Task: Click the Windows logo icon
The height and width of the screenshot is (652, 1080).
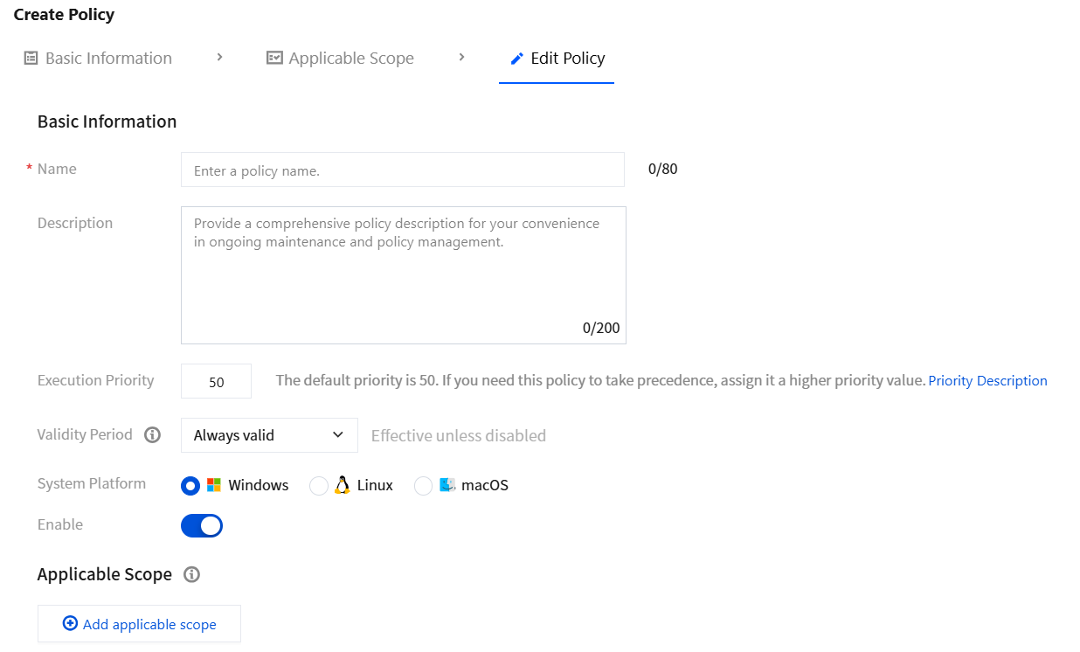Action: [x=214, y=485]
